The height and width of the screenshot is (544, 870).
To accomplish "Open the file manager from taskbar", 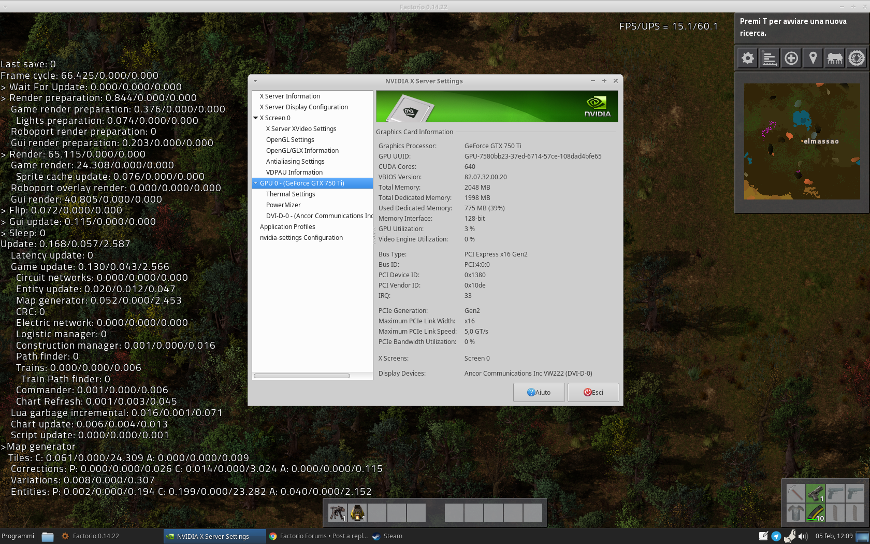I will (48, 536).
